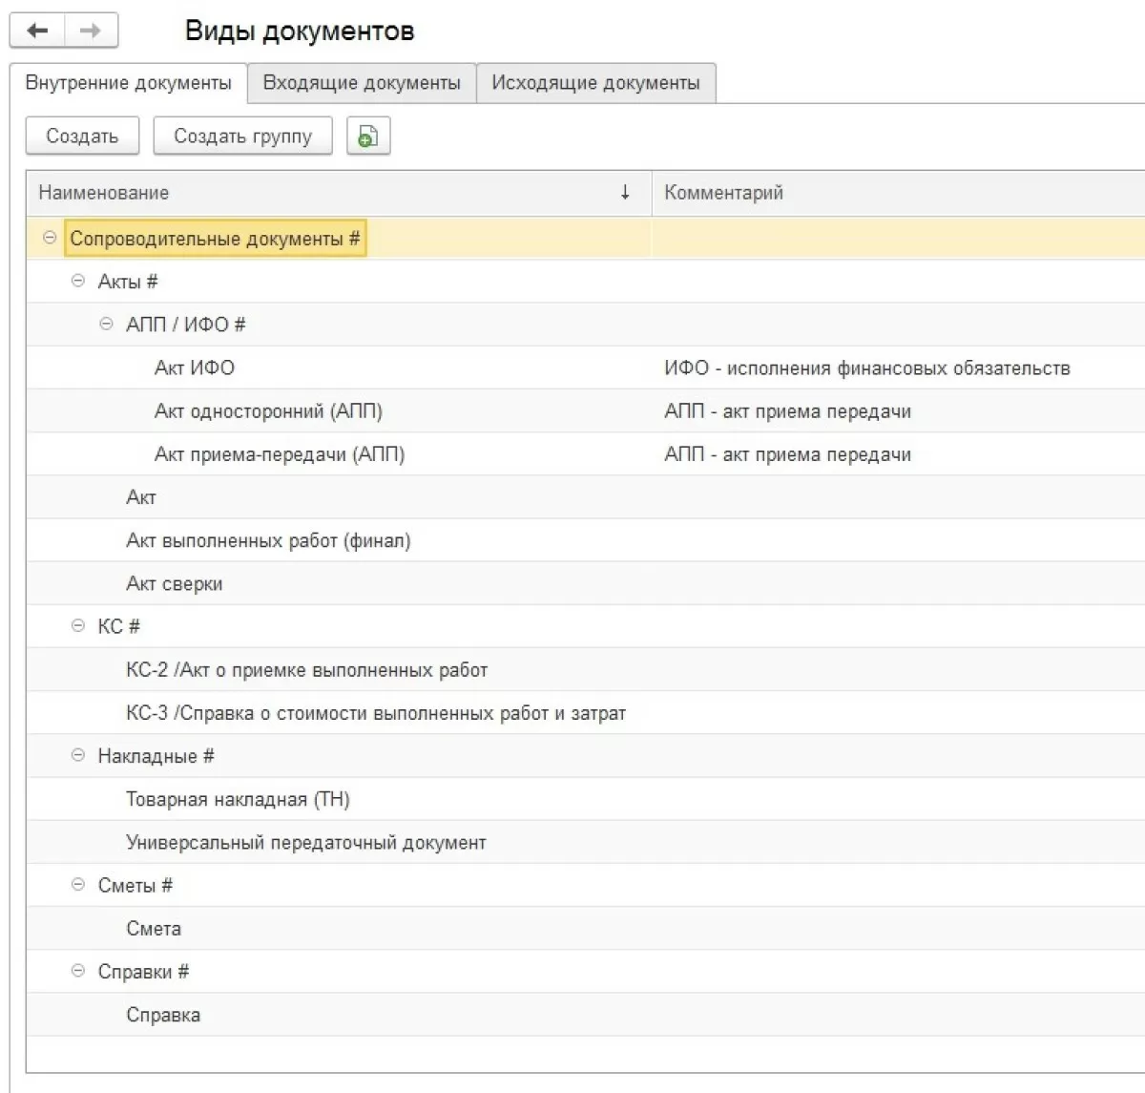The width and height of the screenshot is (1145, 1093).
Task: Collapse the Сметы # group
Action: click(x=78, y=885)
